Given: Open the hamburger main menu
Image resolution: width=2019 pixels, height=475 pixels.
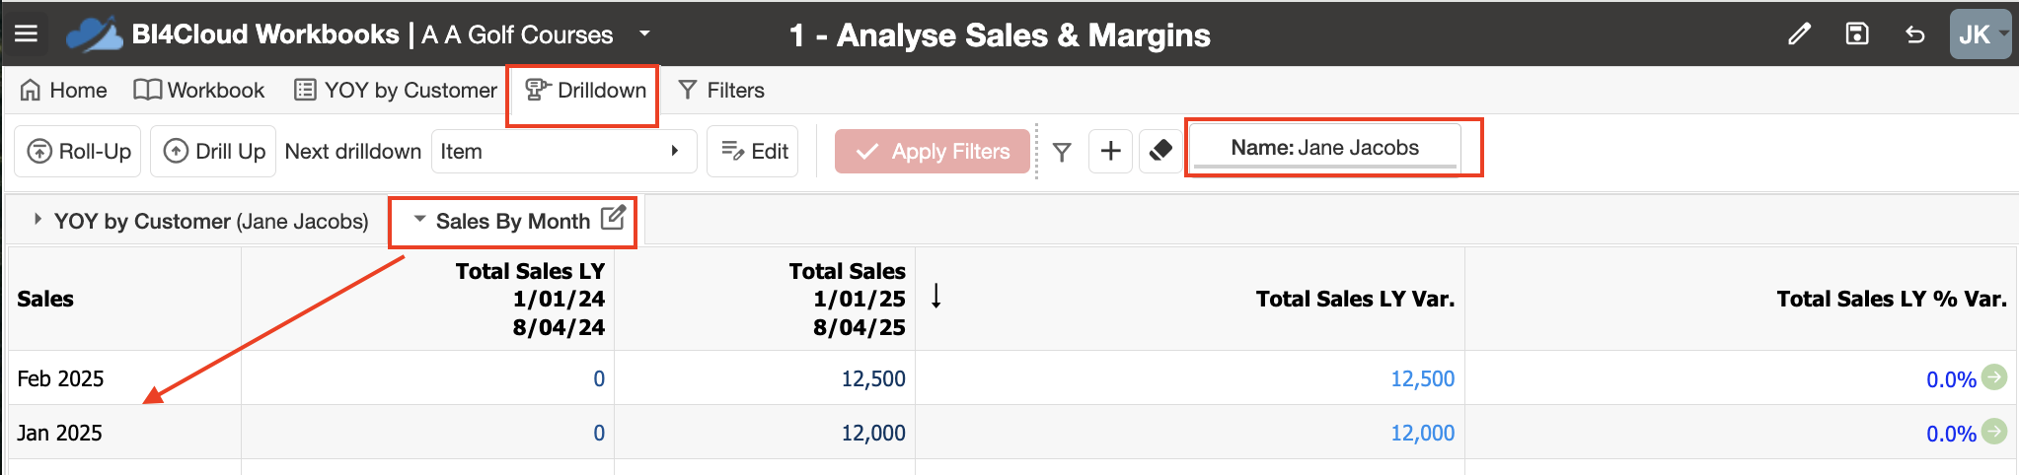Looking at the screenshot, I should (x=27, y=34).
